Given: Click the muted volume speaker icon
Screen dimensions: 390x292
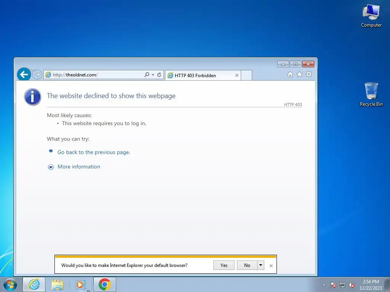Looking at the screenshot, I should (352, 285).
